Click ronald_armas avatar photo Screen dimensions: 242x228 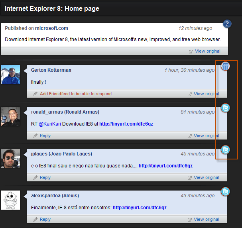pyautogui.click(x=10, y=116)
